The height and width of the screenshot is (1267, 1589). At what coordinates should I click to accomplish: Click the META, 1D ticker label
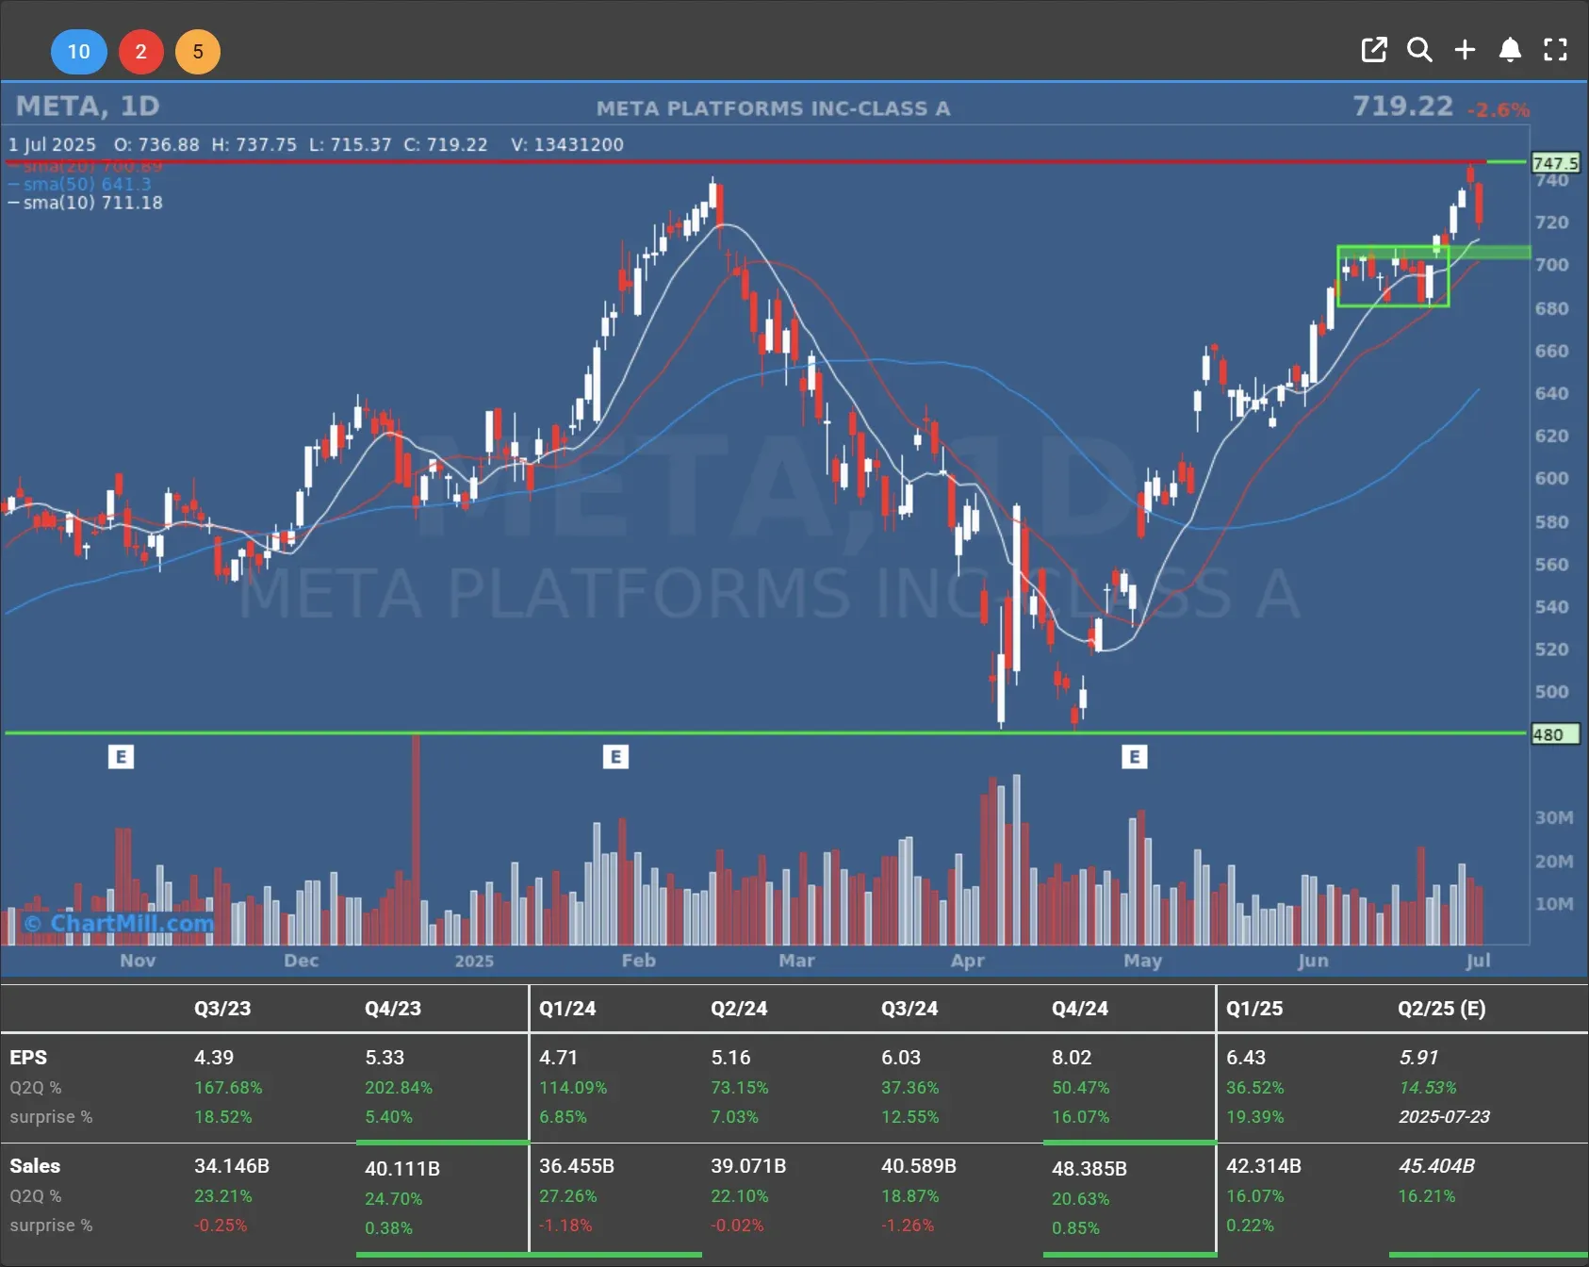click(88, 106)
